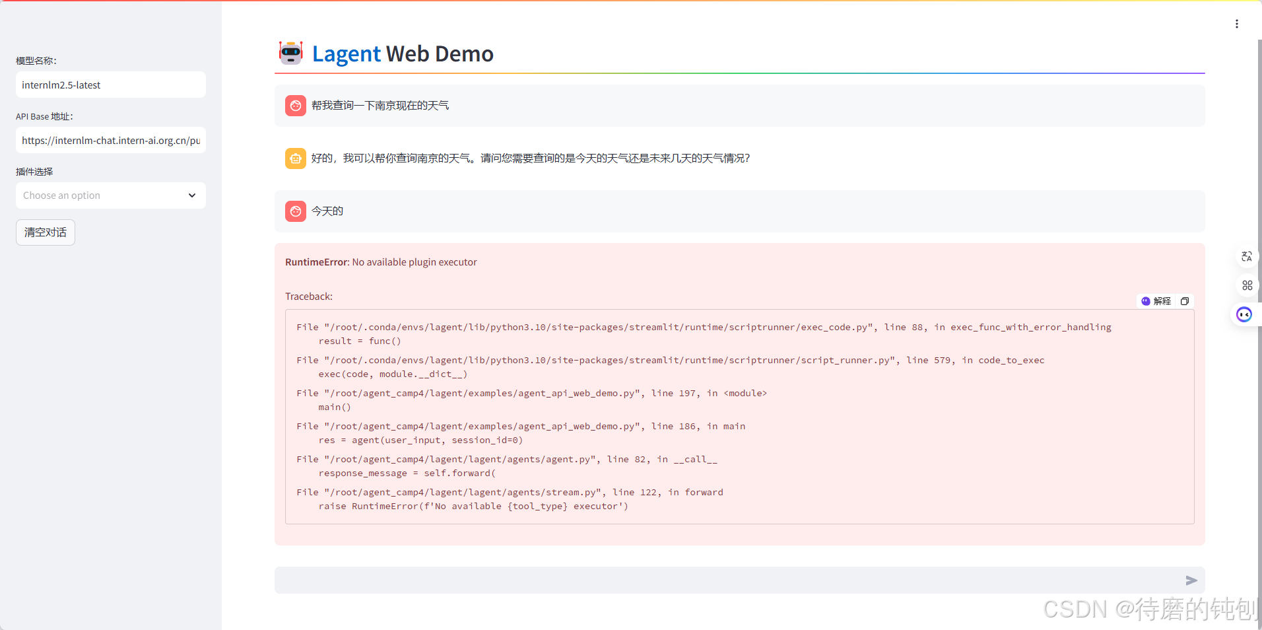Expand the 插件选择 Choose an option dropdown

(x=111, y=195)
